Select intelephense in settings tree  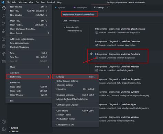pyautogui.click(x=75, y=31)
